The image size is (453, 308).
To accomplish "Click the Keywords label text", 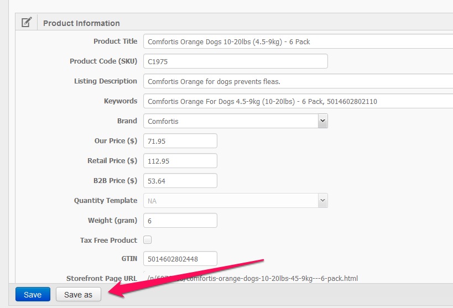I will [121, 101].
